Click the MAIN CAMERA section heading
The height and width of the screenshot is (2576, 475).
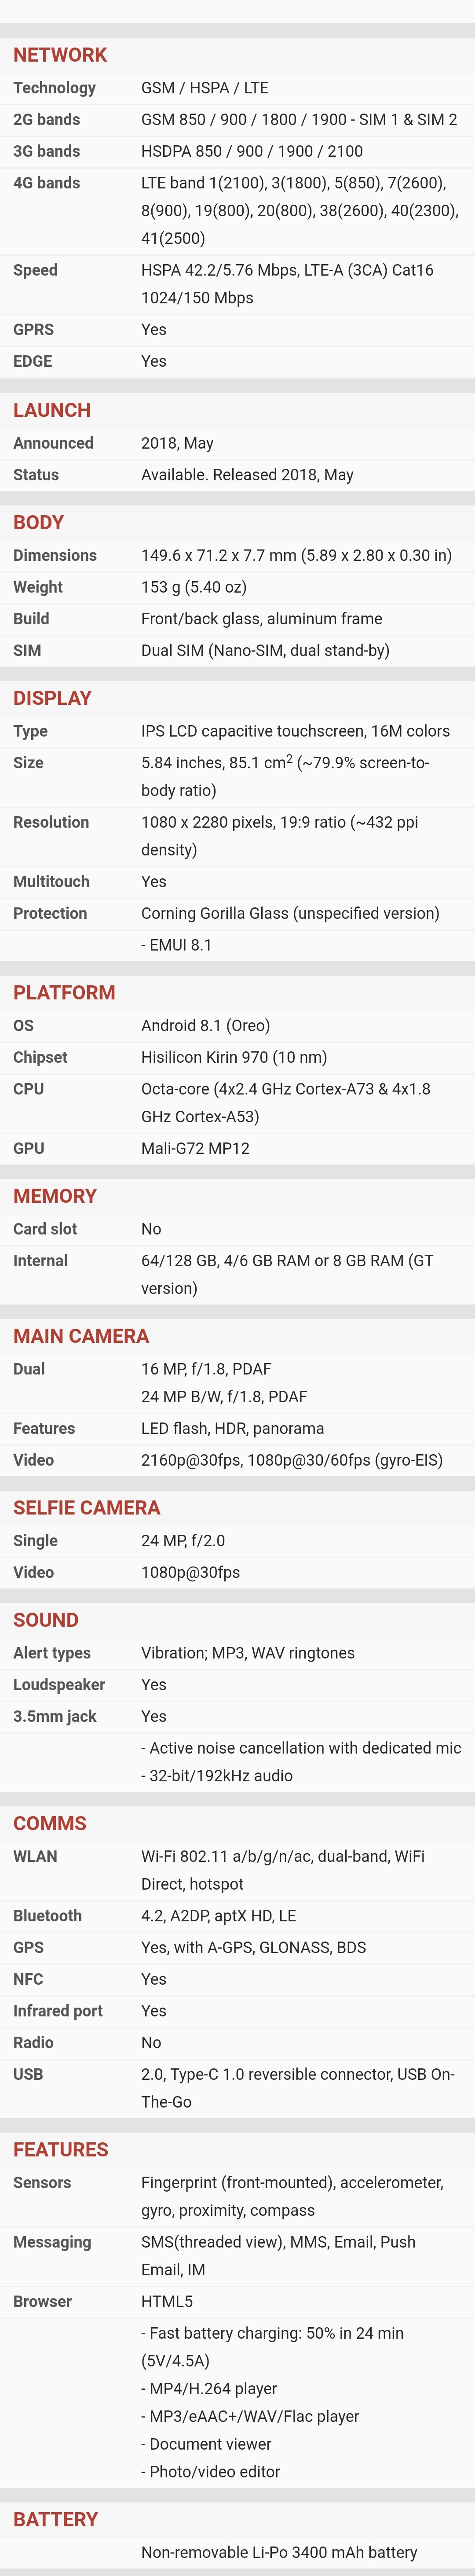pos(81,1336)
